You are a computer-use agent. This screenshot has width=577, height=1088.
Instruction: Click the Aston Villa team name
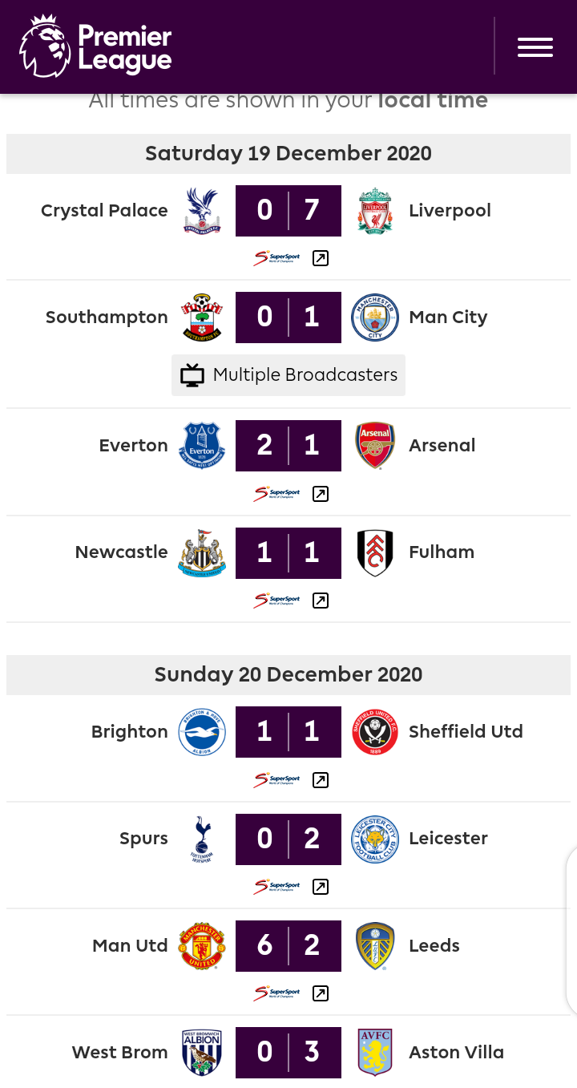pyautogui.click(x=456, y=1053)
